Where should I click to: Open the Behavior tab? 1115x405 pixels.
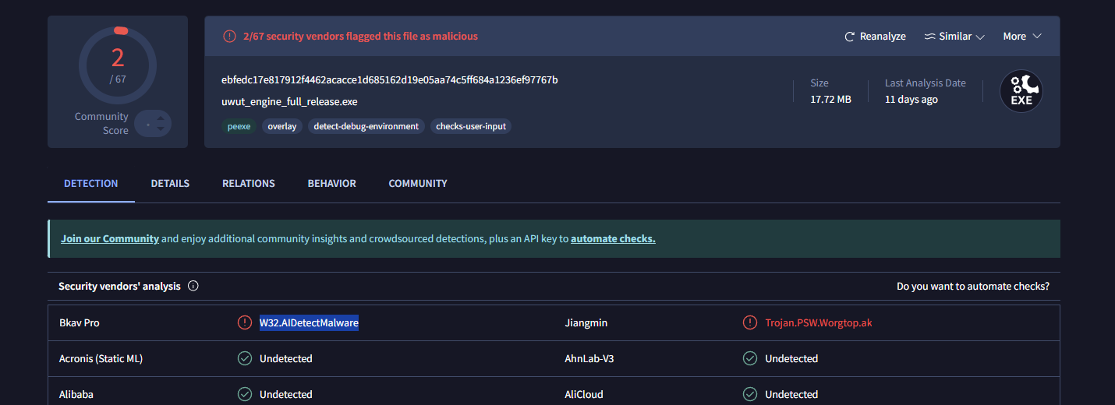coord(331,184)
